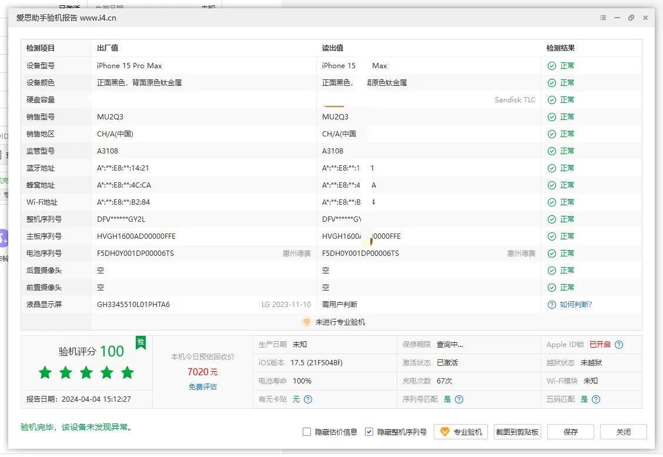
Task: Select factory value A3108
Action: point(108,151)
